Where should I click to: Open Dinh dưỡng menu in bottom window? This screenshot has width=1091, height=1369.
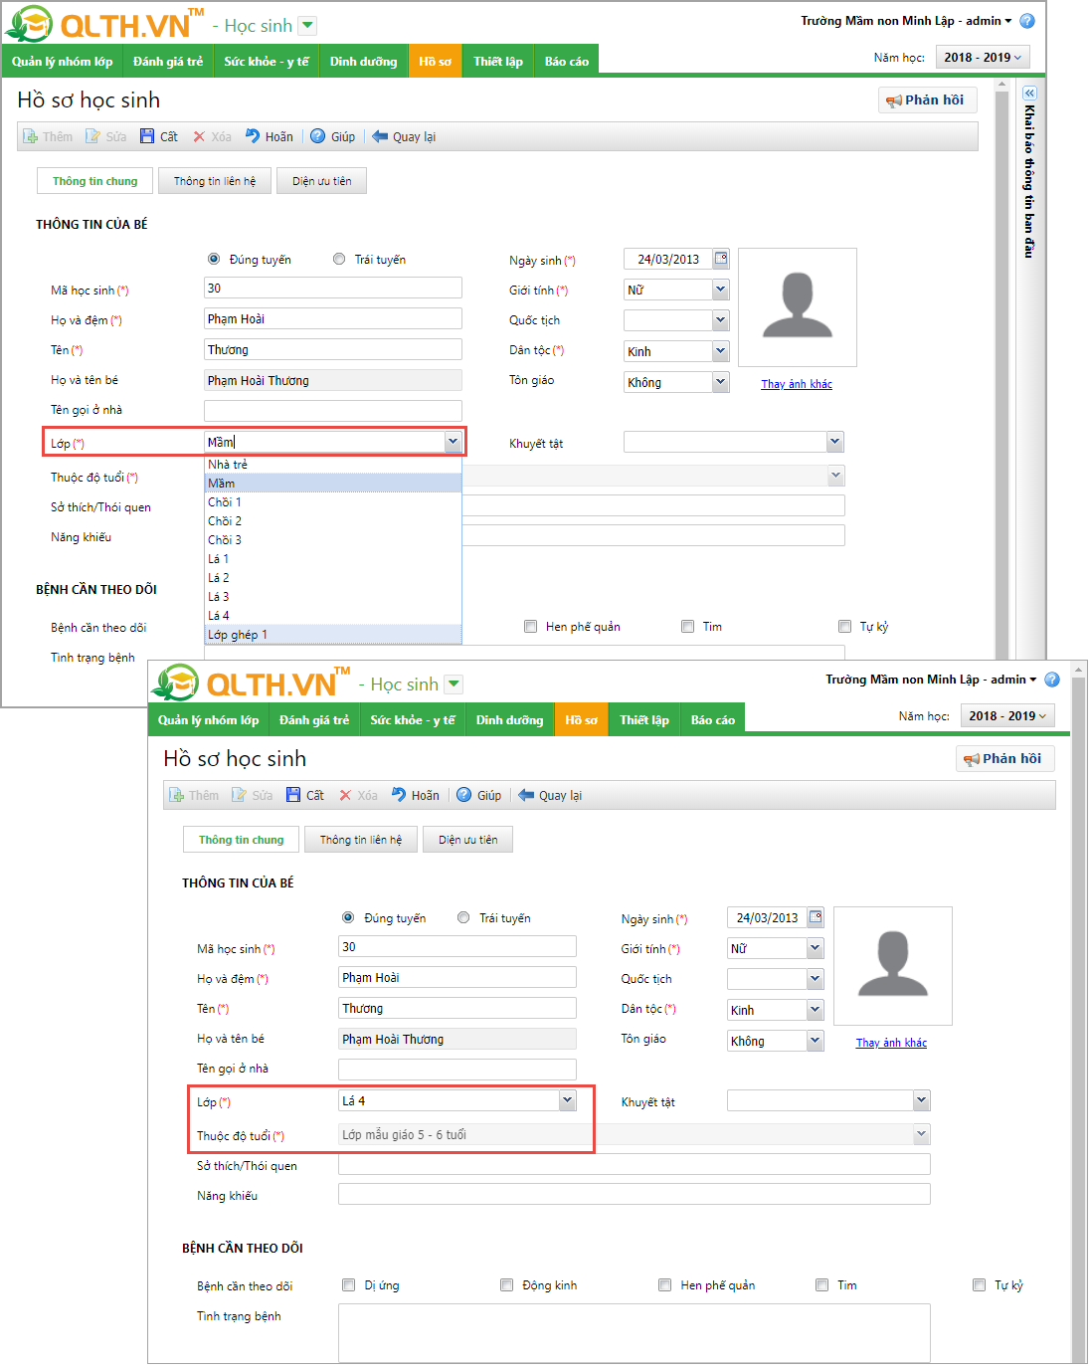pos(509,720)
